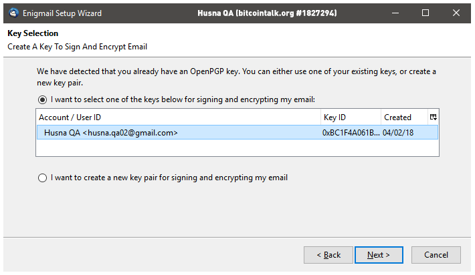This screenshot has height=275, width=475.
Task: Click the created date 04/02/18 cell
Action: 398,133
